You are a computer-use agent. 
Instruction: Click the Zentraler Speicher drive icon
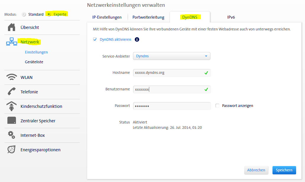(12, 121)
